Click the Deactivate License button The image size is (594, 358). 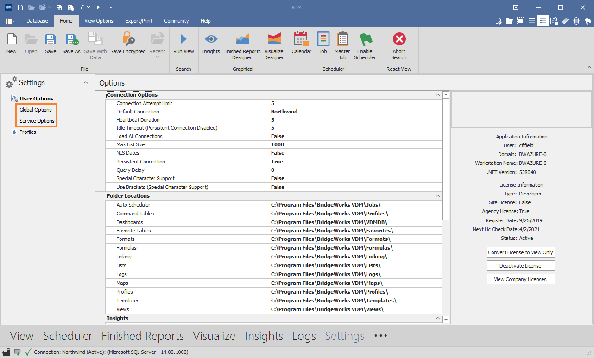pos(520,265)
